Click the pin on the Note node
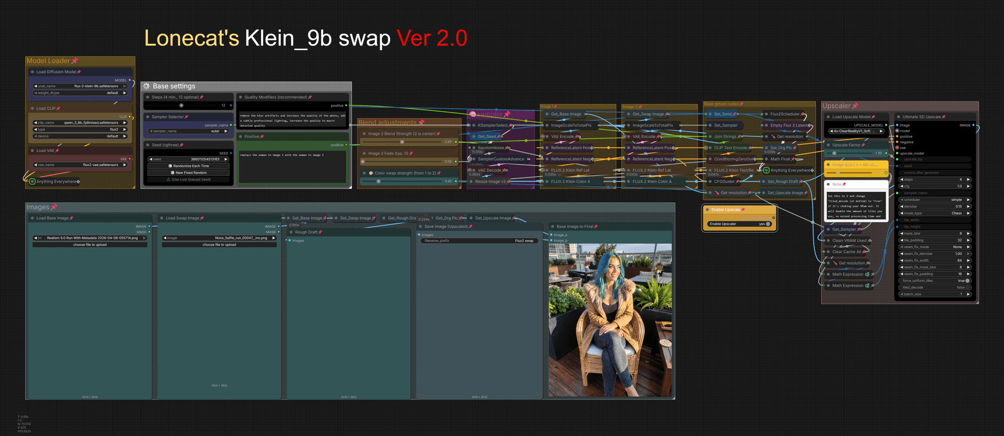The width and height of the screenshot is (1004, 436). [844, 185]
